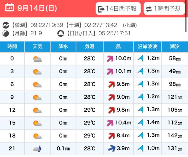Click the sunrise icon by 日出/日入
188x157 pixels.
point(60,33)
